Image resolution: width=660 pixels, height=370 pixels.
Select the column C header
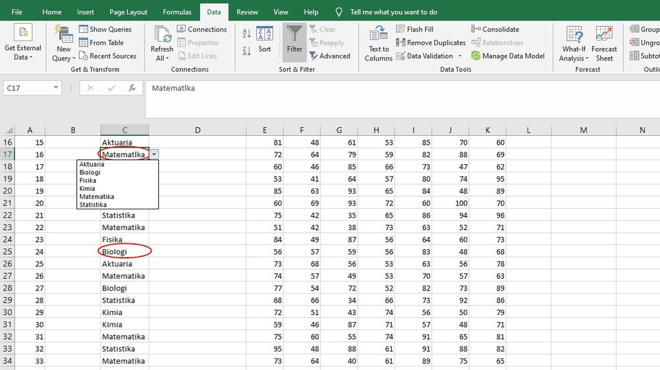[124, 130]
